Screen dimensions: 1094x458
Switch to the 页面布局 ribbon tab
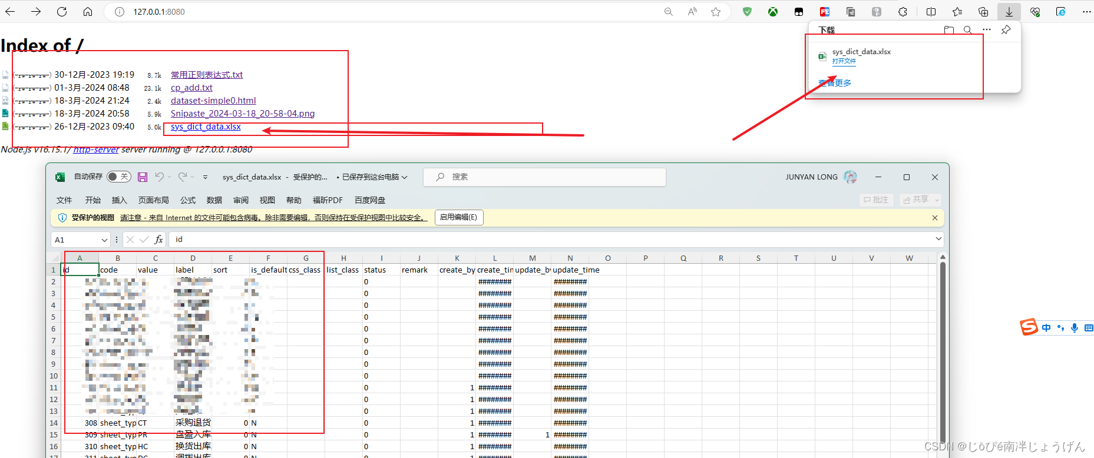(153, 200)
